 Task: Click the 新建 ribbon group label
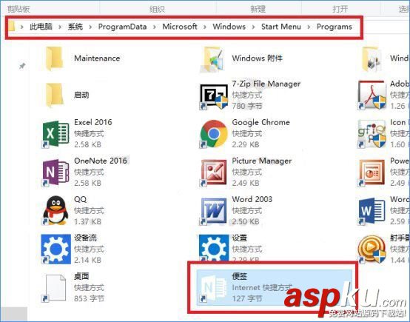click(258, 9)
